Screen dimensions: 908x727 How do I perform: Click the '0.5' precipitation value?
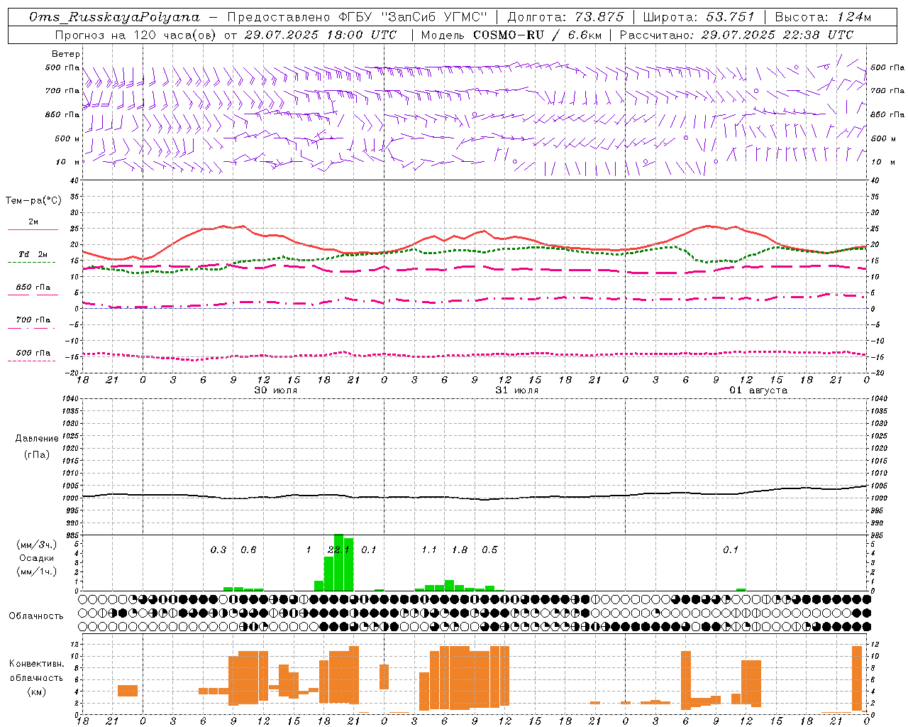tap(489, 550)
